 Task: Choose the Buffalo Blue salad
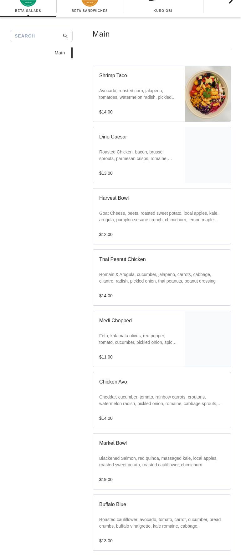point(162,523)
